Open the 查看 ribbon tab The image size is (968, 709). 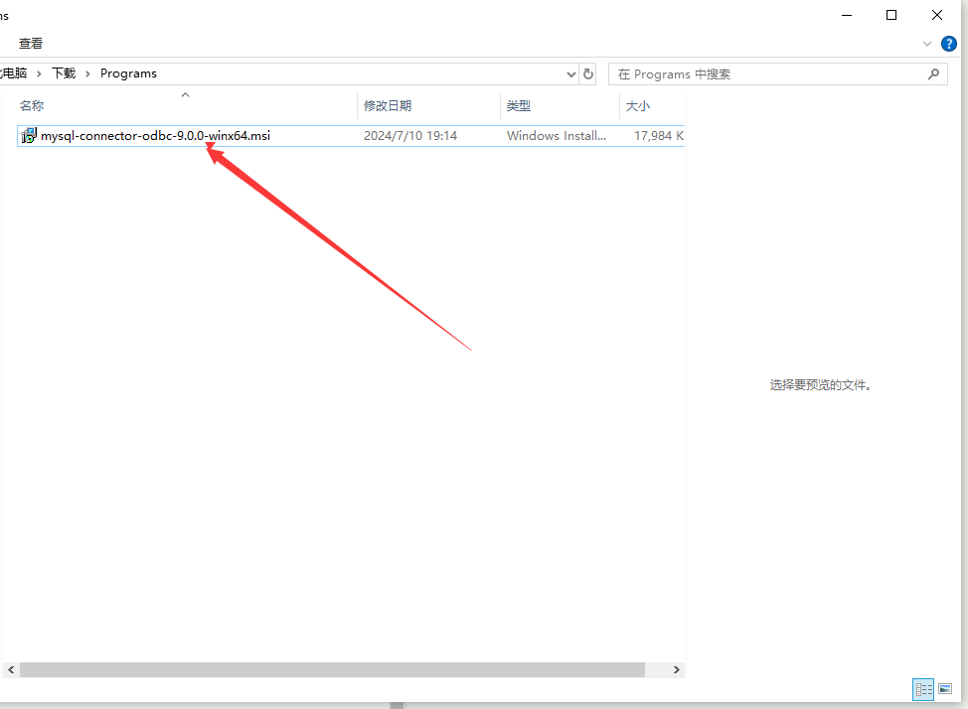pyautogui.click(x=31, y=43)
